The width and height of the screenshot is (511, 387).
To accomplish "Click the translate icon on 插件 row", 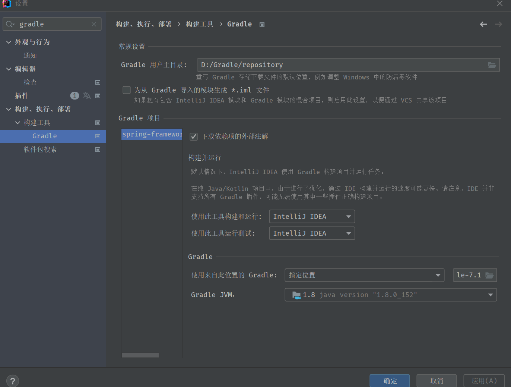I will [x=87, y=96].
